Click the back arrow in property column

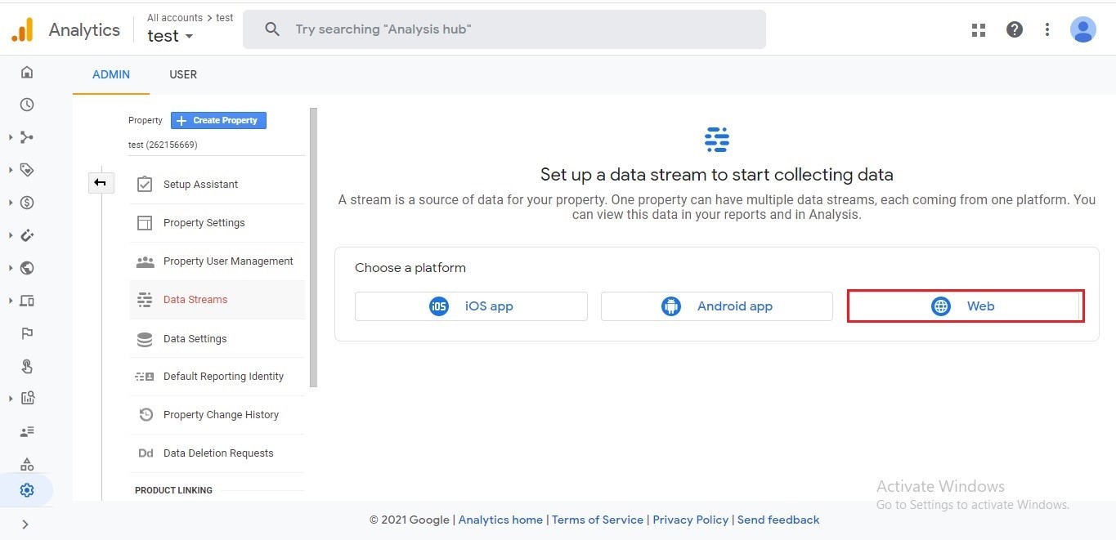(x=101, y=183)
